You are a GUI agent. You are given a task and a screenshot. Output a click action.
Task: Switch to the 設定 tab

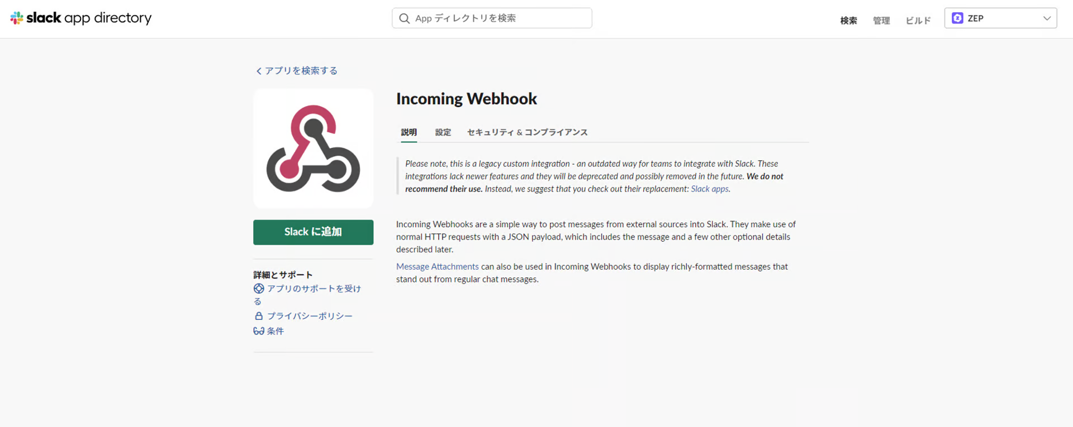point(443,132)
